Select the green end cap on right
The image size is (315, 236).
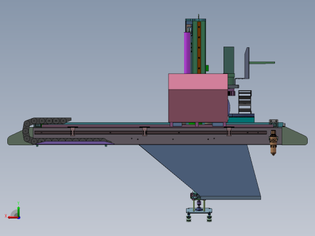(x=295, y=136)
